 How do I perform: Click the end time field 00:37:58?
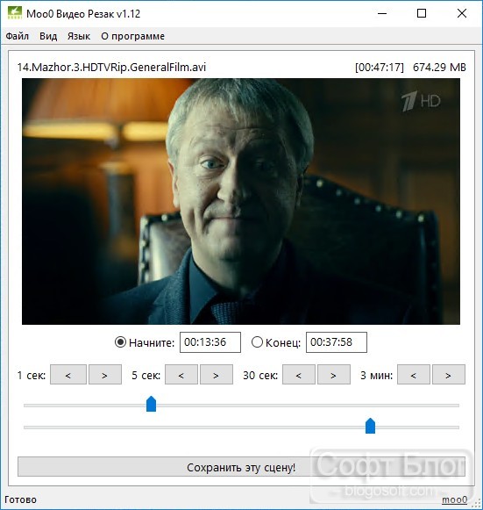pyautogui.click(x=337, y=342)
